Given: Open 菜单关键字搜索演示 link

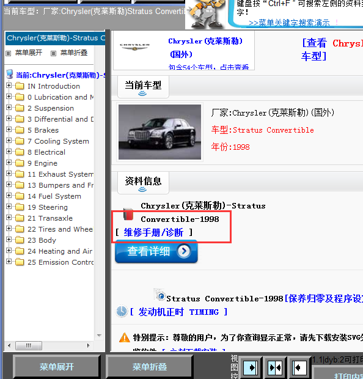Looking at the screenshot, I should (289, 23).
